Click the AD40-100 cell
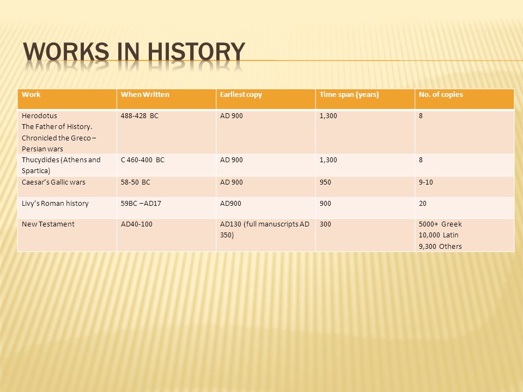523x392 pixels. 167,235
